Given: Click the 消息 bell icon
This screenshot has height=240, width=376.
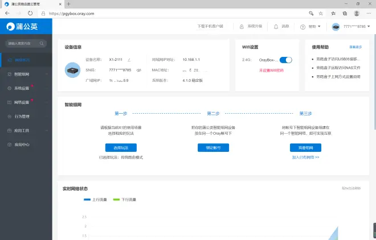Looking at the screenshot, I should click(x=276, y=27).
